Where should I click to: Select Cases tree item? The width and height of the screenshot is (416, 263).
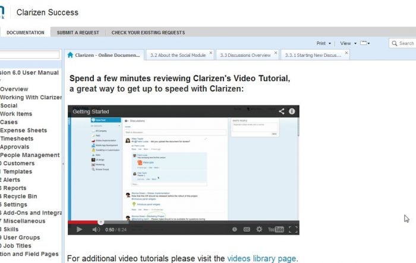click(x=9, y=122)
